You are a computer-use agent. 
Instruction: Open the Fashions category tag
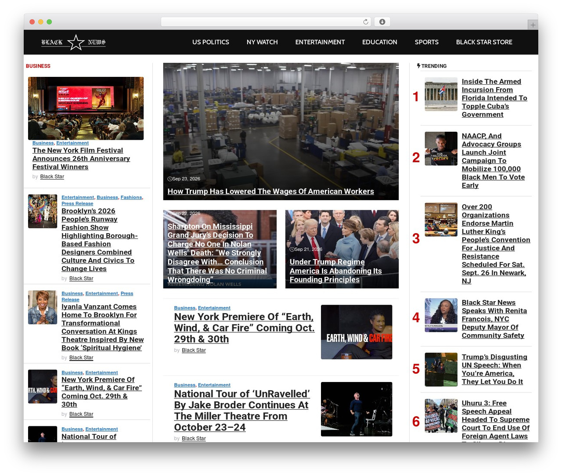coord(131,198)
